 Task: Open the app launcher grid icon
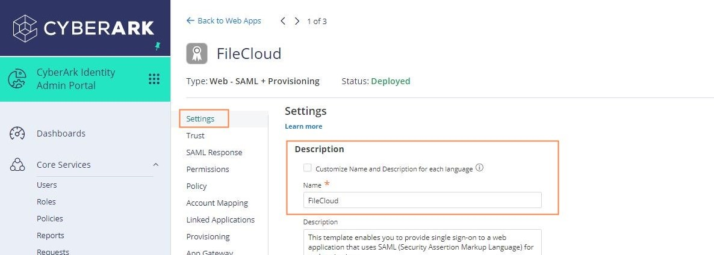[x=154, y=79]
